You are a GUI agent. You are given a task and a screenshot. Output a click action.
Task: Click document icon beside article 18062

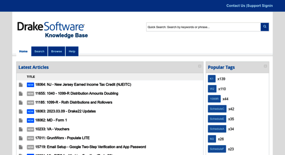(21, 120)
